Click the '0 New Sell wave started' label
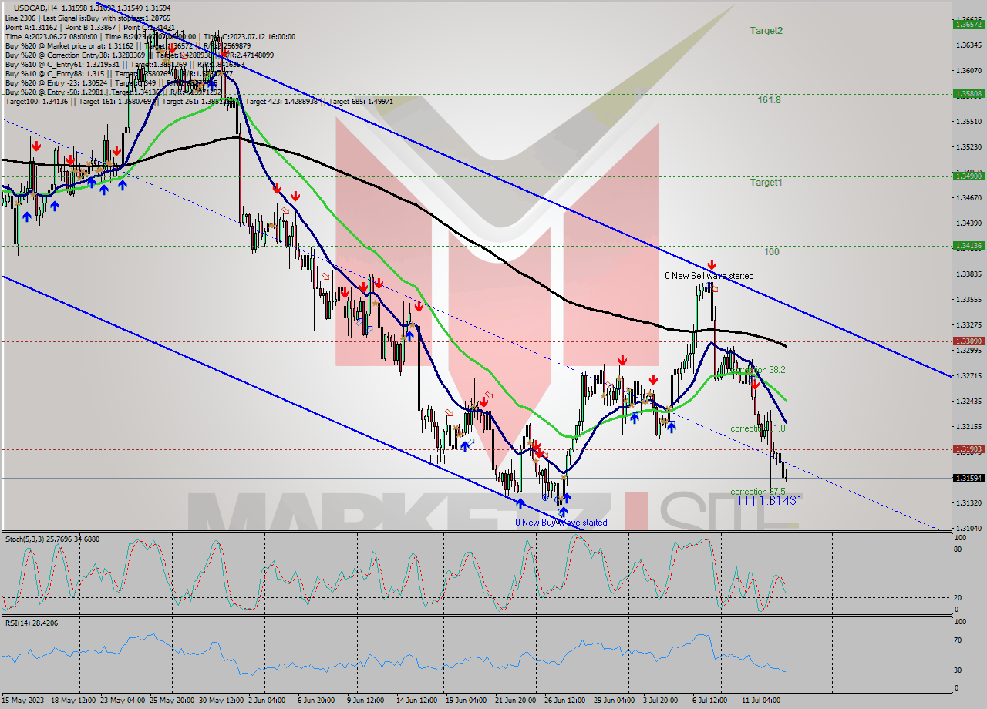Viewport: 987px width, 709px height. click(709, 276)
